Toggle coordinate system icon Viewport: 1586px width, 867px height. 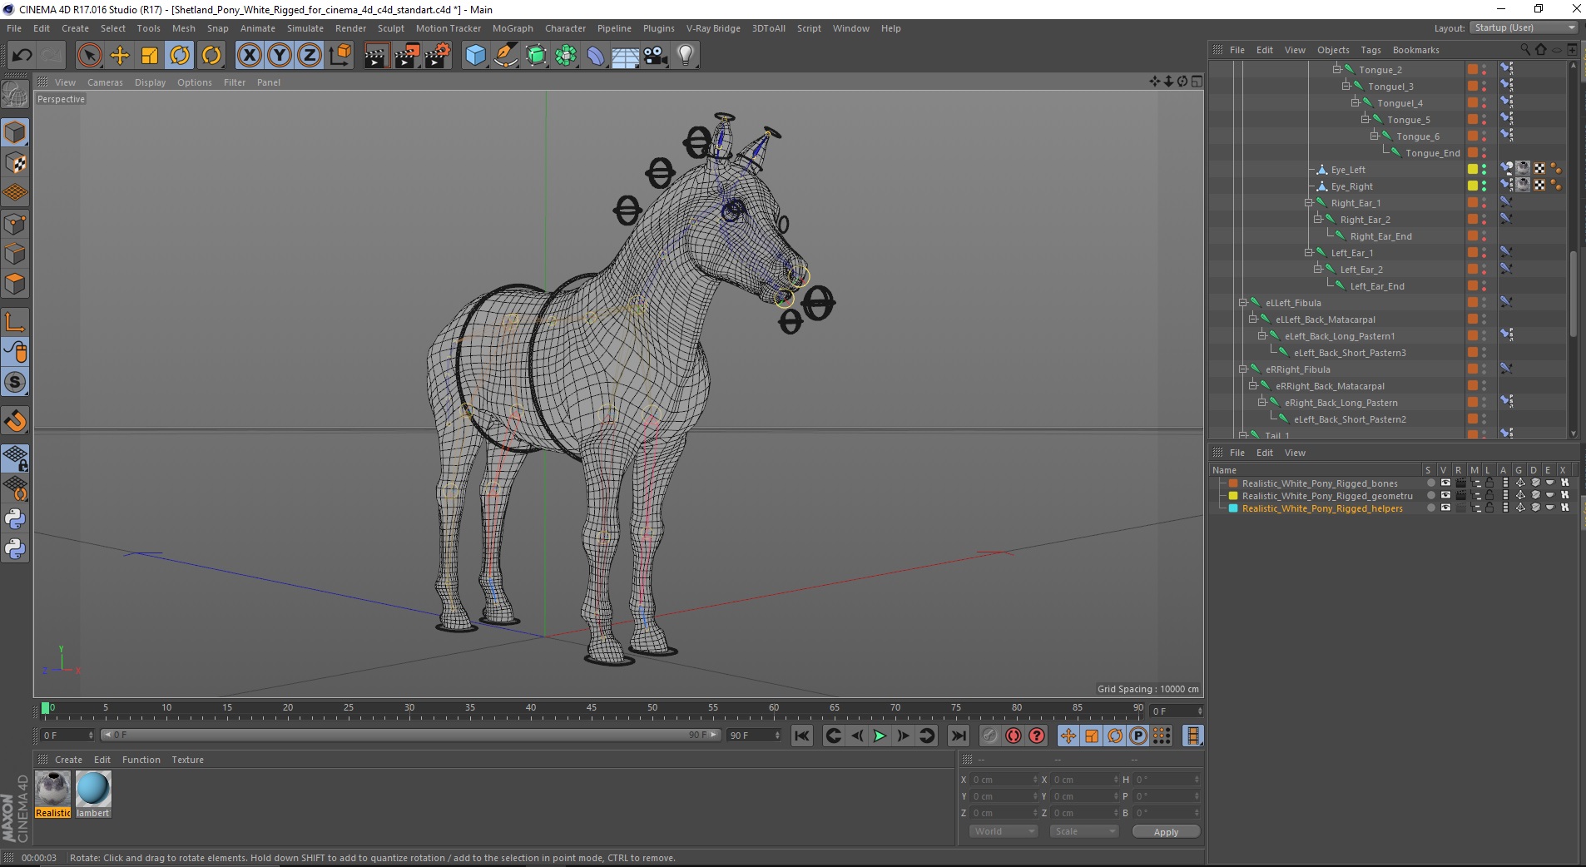coord(340,56)
